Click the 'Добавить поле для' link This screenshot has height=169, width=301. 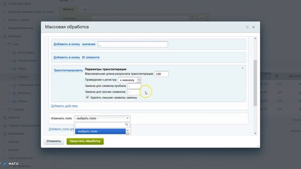point(62,129)
